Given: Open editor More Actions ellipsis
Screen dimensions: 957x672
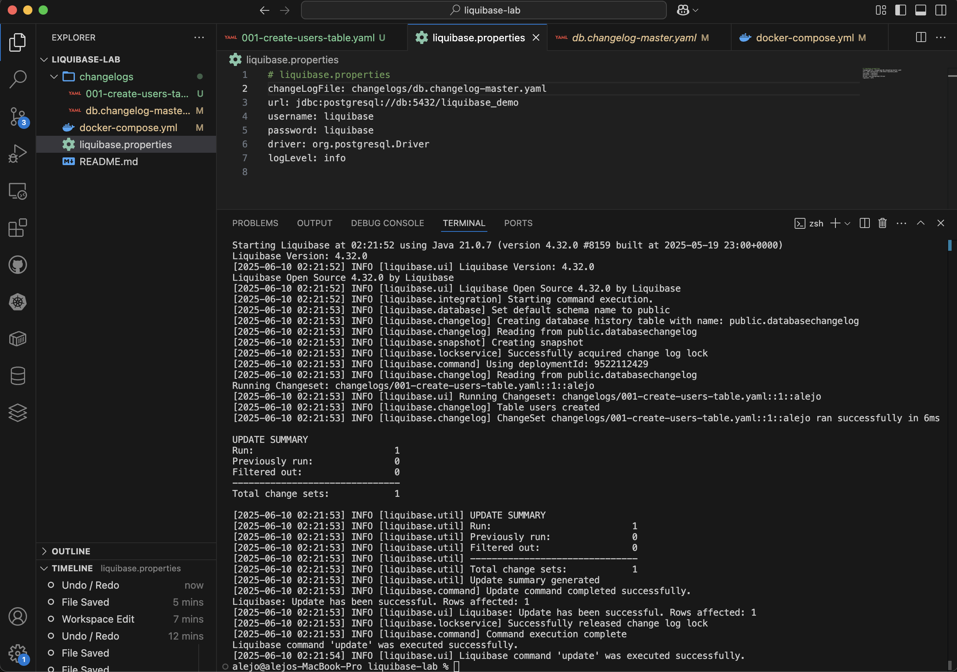Looking at the screenshot, I should pos(941,37).
